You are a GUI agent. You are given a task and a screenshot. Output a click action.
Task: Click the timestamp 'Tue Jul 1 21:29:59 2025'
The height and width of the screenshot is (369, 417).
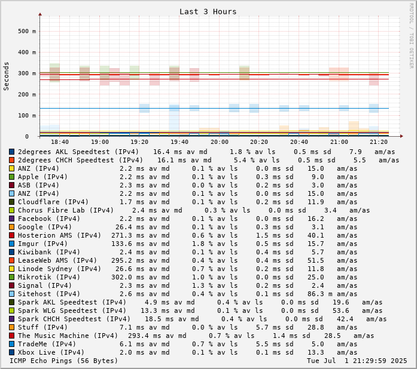[x=357, y=361]
